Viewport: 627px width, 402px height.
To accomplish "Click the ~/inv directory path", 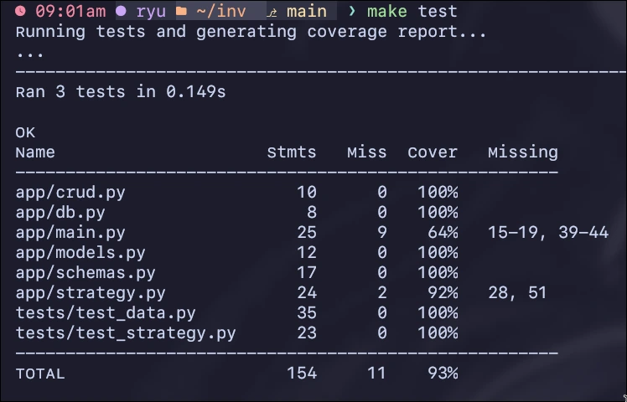I will pos(221,11).
